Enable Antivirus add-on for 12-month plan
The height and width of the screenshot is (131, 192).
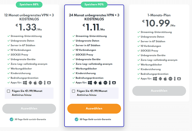pyautogui.click(x=8, y=91)
